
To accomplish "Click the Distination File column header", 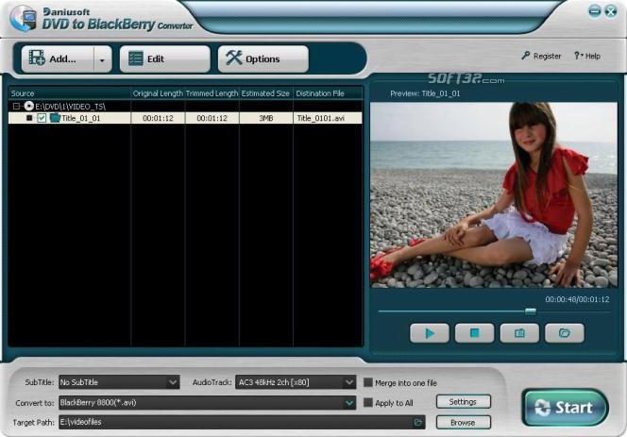I will point(328,93).
